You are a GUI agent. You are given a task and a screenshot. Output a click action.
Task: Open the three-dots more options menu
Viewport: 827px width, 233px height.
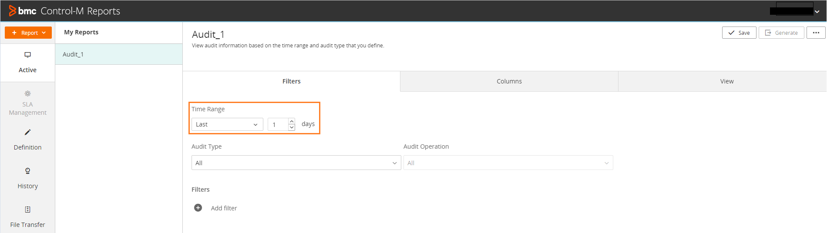[816, 33]
